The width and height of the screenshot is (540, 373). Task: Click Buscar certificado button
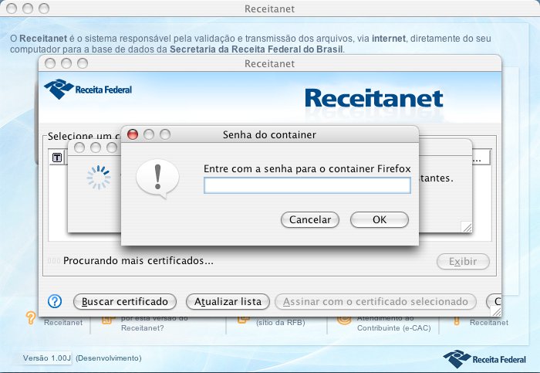point(125,302)
